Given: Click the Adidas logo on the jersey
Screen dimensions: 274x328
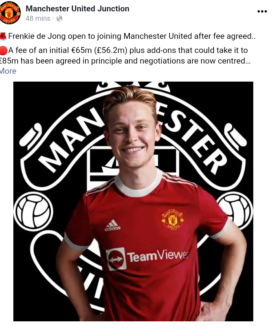Looking at the screenshot, I should click(x=113, y=225).
